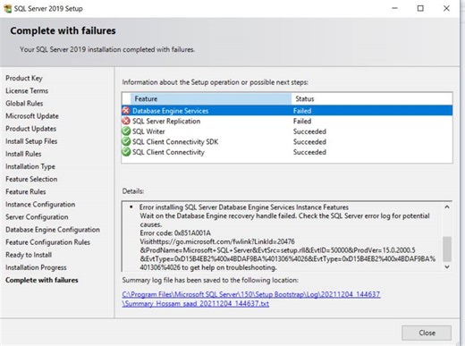Click the bold Complete with failures step
The width and height of the screenshot is (465, 346).
[42, 280]
